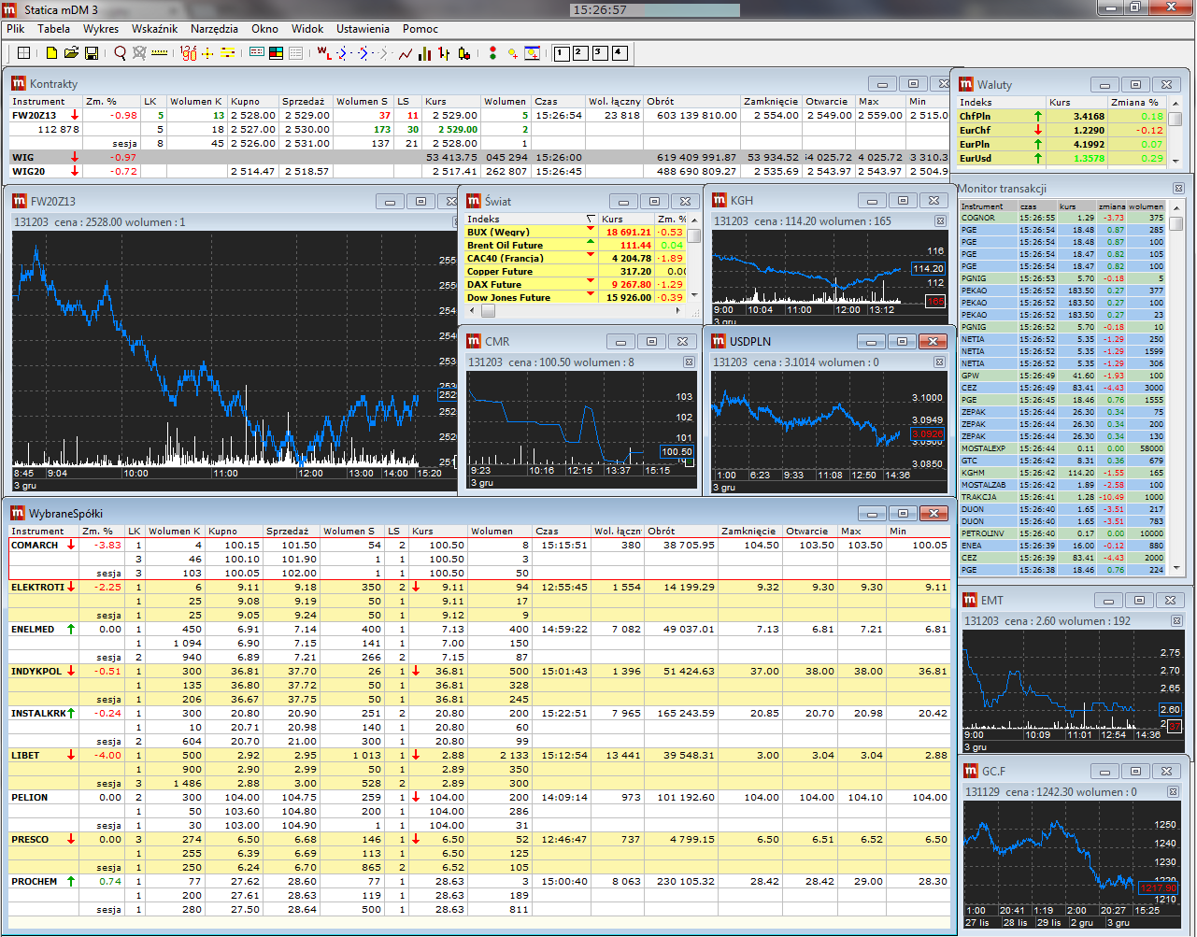Select WIG20 row in Kontrakty table
Viewport: 1197px width, 937px height.
click(479, 171)
